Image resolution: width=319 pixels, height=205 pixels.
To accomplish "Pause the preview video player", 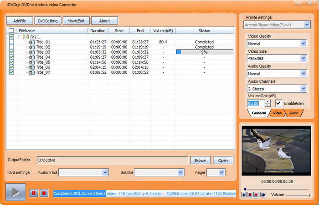I will point(250,195).
